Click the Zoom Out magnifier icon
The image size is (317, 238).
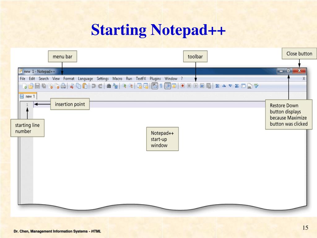click(x=131, y=86)
